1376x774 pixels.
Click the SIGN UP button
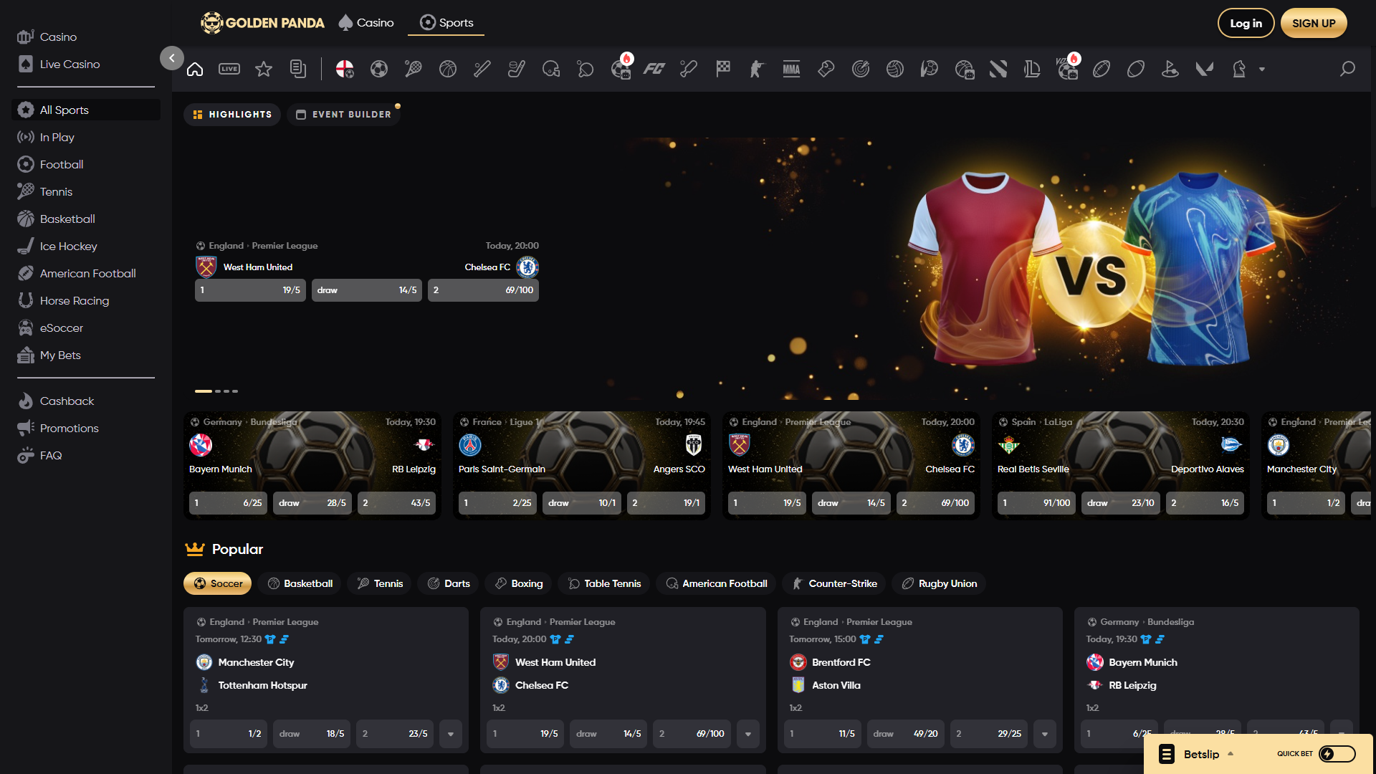(x=1314, y=23)
